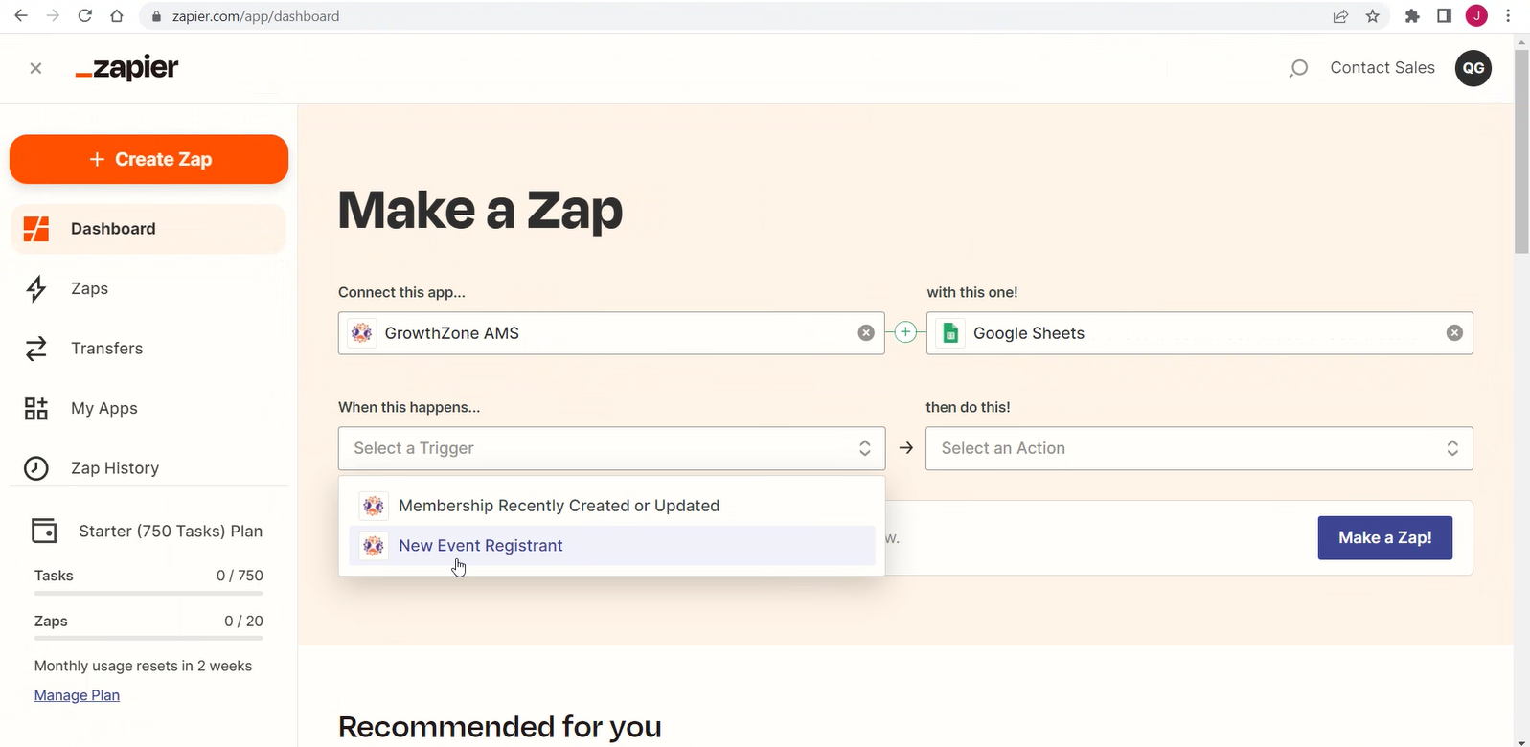Screen dimensions: 1530x747
Task: Click the My Apps grid icon
Action: 36,409
